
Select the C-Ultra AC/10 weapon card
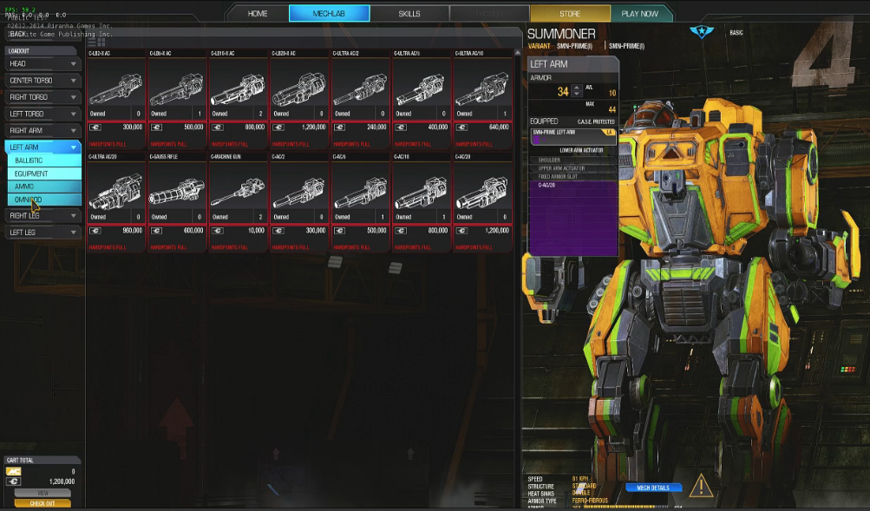point(482,99)
